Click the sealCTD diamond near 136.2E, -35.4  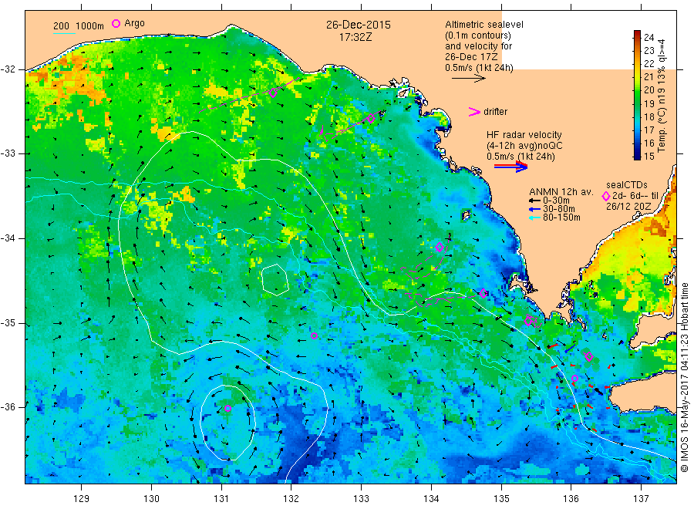point(588,356)
